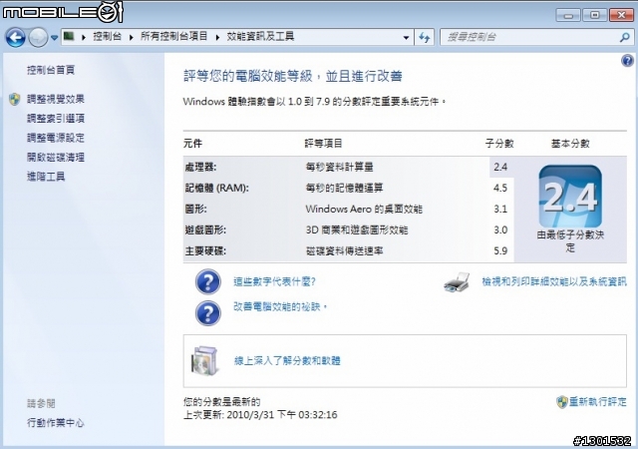The width and height of the screenshot is (638, 449).
Task: Click the magnifier search icon
Action: coord(625,38)
